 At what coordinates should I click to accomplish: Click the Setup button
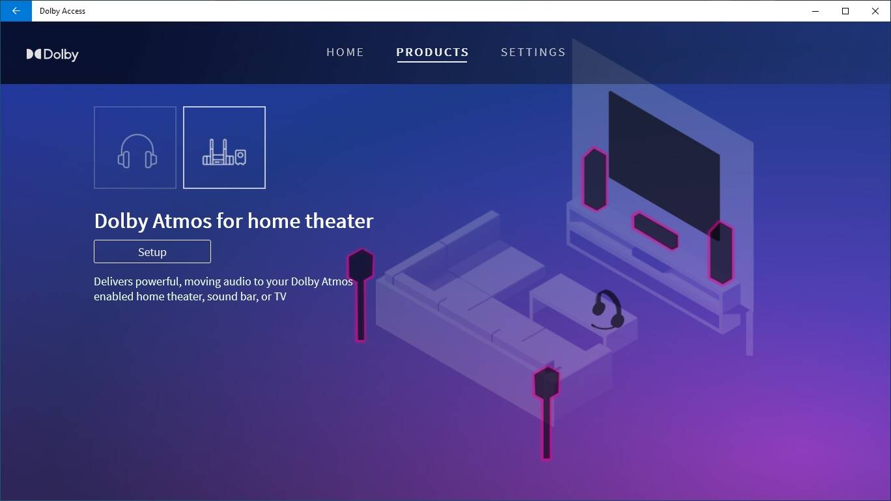pyautogui.click(x=152, y=251)
